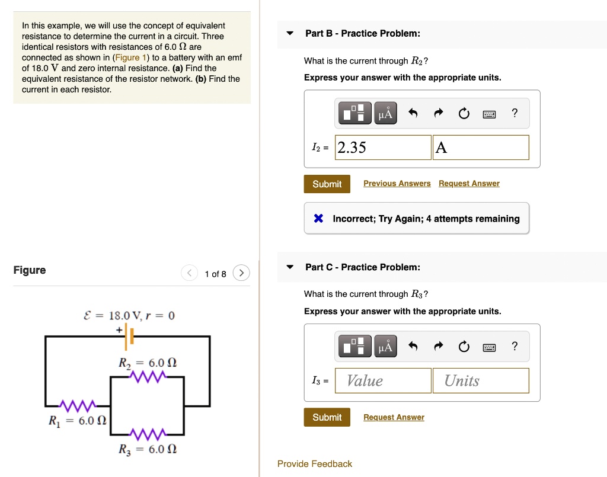Reset the Part B answer field

(464, 113)
